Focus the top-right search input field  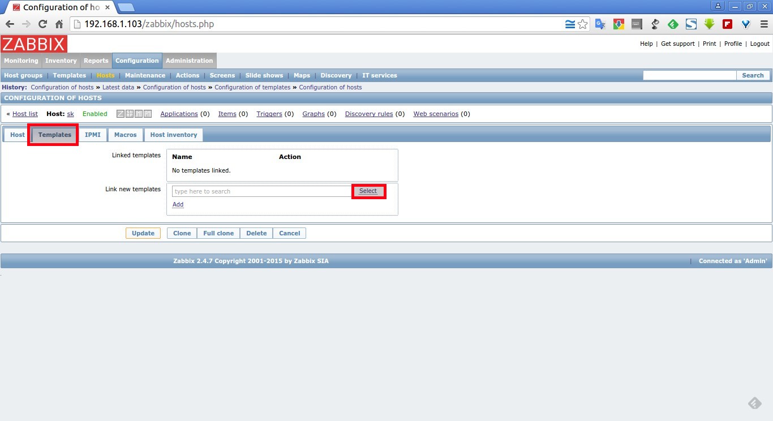pos(689,75)
